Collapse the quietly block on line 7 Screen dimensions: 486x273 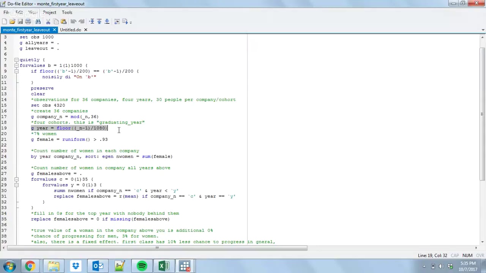click(x=16, y=60)
